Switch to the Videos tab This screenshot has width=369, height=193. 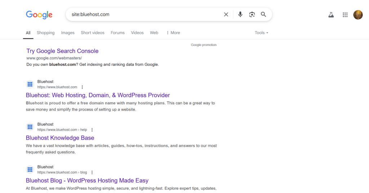[137, 33]
